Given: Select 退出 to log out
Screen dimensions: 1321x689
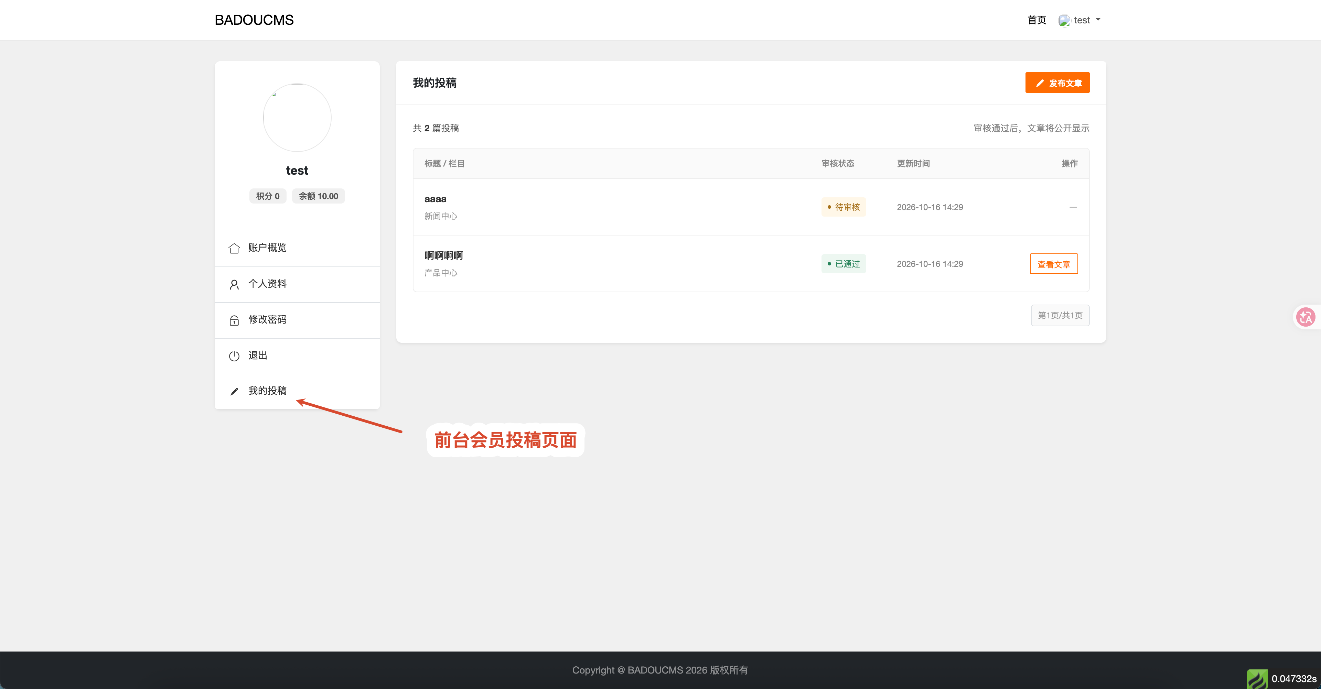Looking at the screenshot, I should pos(297,356).
